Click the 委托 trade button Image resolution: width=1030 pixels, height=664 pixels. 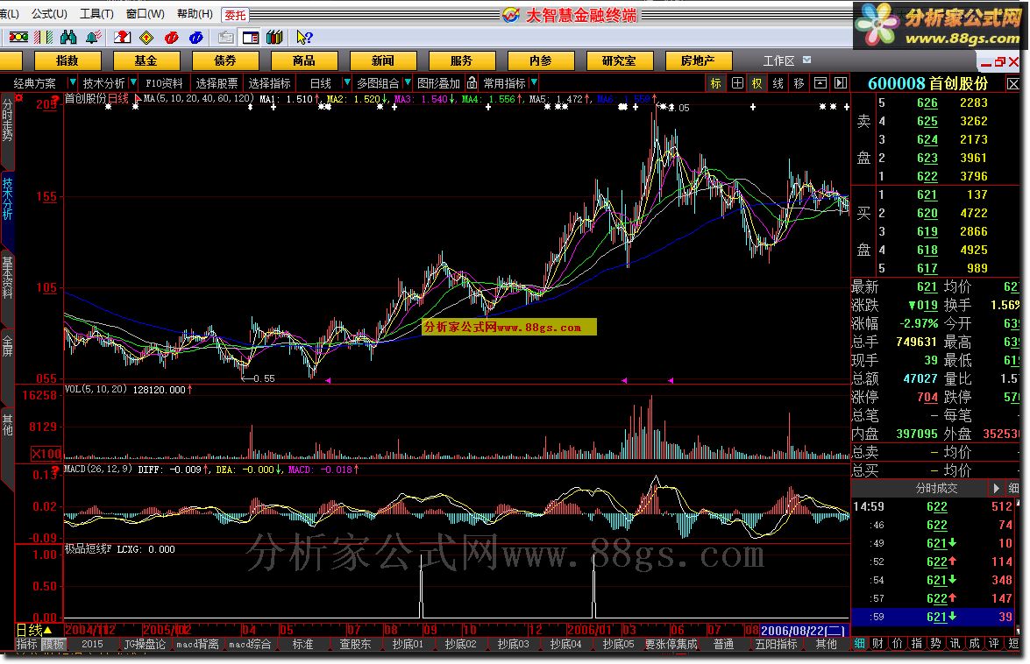click(x=235, y=14)
